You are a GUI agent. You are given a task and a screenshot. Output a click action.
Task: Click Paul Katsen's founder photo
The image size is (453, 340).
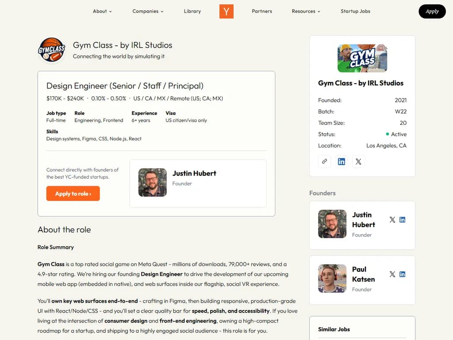[x=332, y=278]
